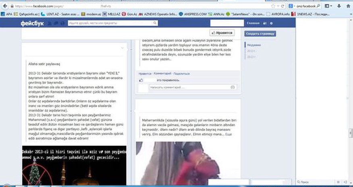Focus the browser search box with 'ünü facebook'
The width and height of the screenshot is (353, 187).
pos(305,6)
